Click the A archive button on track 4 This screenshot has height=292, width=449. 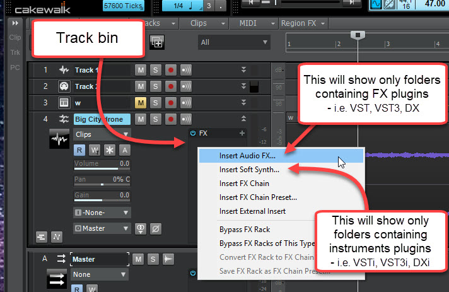pos(125,150)
